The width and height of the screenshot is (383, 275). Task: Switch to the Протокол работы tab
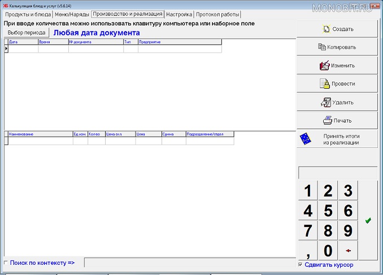click(x=217, y=14)
